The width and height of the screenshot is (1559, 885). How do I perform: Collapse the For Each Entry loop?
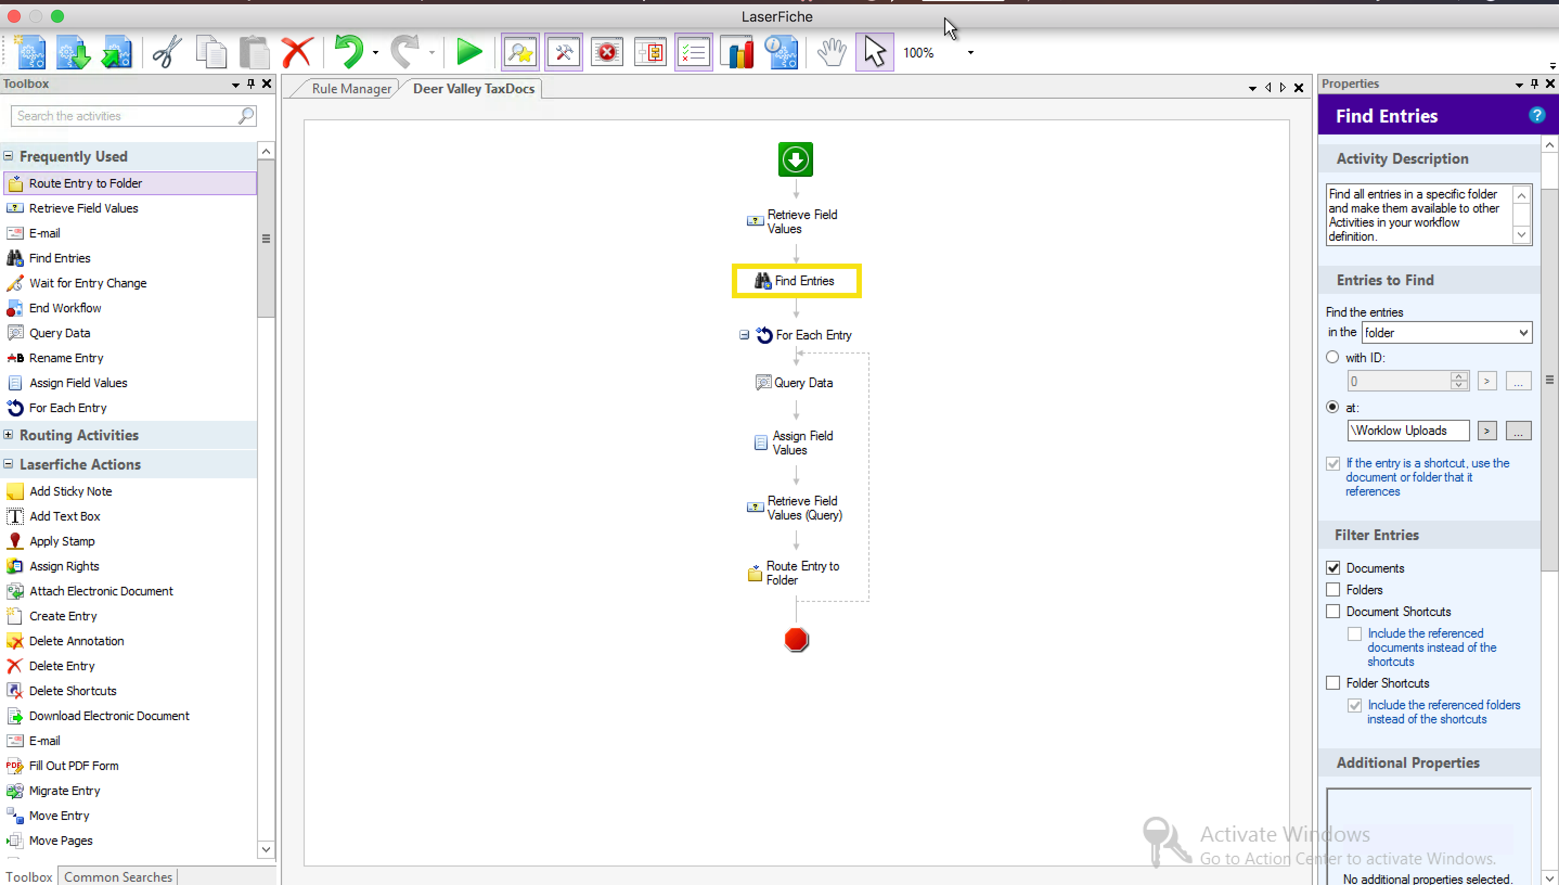point(744,335)
